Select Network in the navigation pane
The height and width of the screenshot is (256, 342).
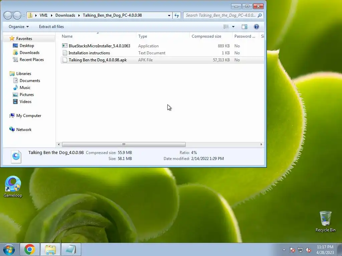[24, 130]
